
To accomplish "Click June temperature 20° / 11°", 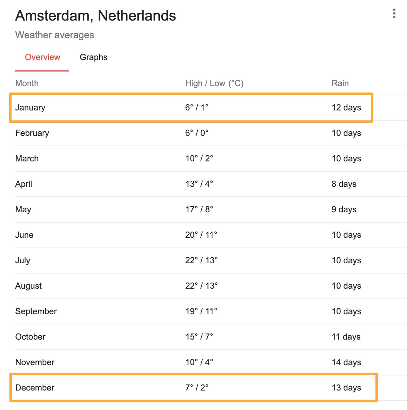I will tap(201, 235).
